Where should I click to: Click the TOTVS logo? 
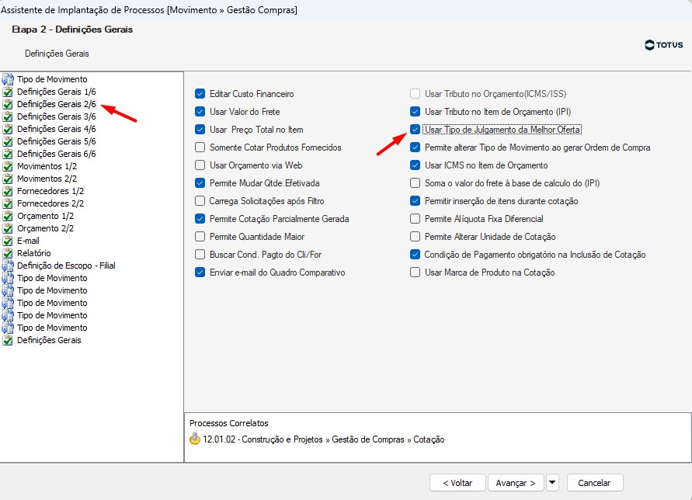tap(663, 45)
